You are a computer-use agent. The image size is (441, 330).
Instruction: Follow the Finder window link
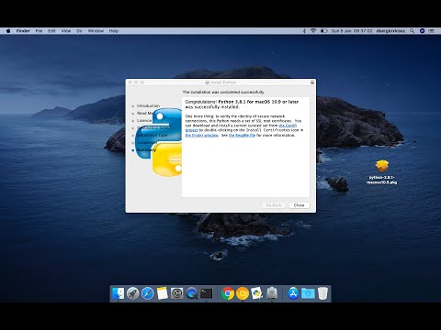click(202, 135)
